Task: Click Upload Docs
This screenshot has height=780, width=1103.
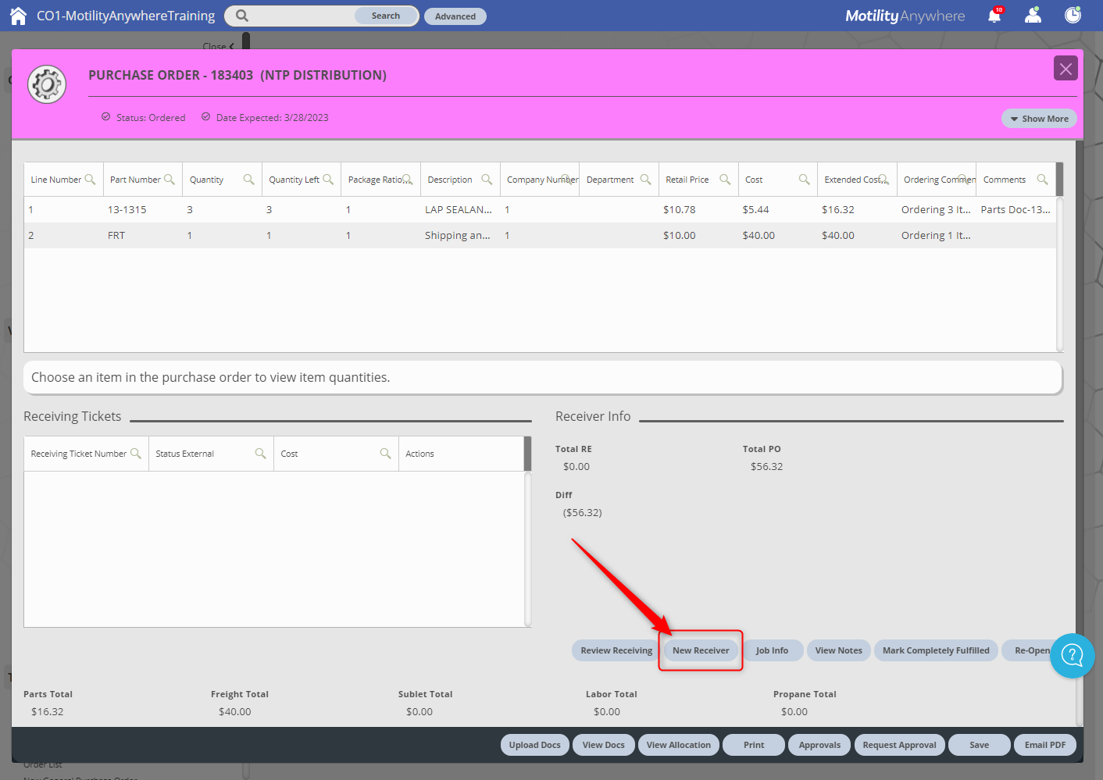Action: pyautogui.click(x=535, y=745)
